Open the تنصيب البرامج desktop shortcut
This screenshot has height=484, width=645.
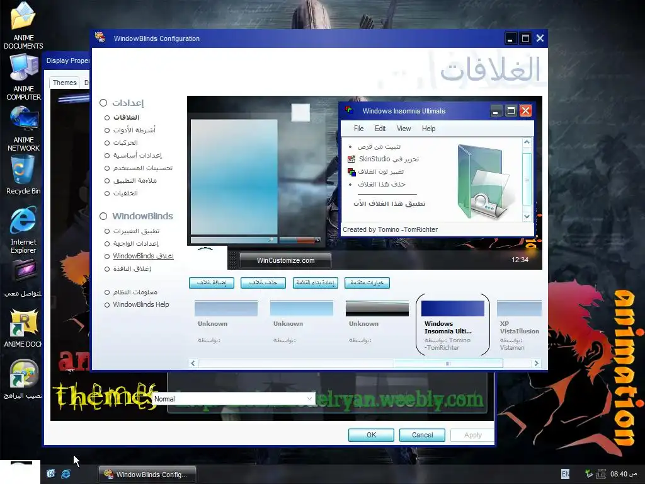coord(23,374)
